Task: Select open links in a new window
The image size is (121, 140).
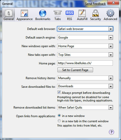Action: (x=59, y=116)
